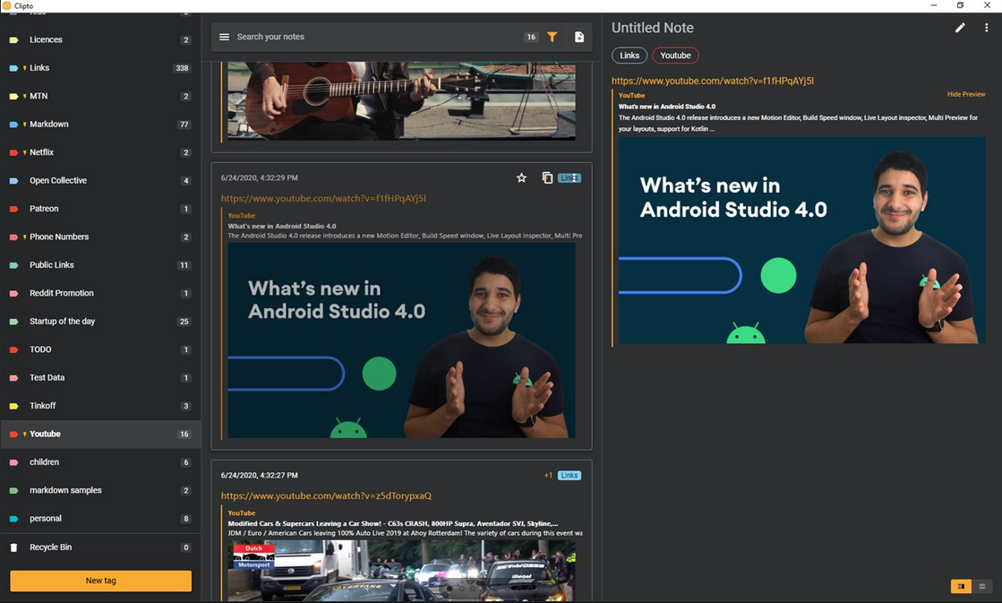This screenshot has width=1002, height=603.
Task: Click the +1 extra tags indicator
Action: coord(548,475)
